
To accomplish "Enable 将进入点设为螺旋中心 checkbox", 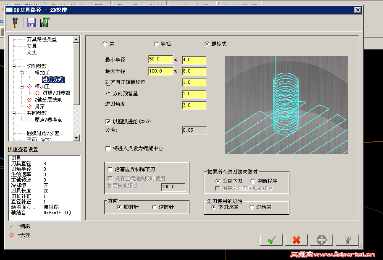I will [x=108, y=148].
